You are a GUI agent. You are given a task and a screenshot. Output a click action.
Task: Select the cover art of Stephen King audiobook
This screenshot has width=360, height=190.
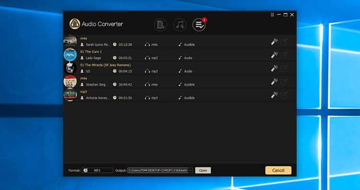coord(70,81)
